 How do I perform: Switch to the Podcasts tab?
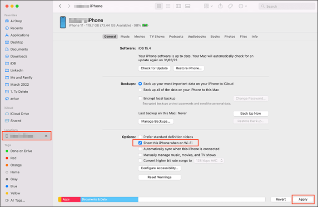pos(176,36)
